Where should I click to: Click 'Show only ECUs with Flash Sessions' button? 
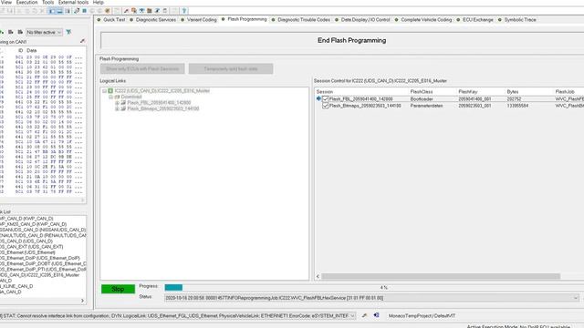coord(142,69)
